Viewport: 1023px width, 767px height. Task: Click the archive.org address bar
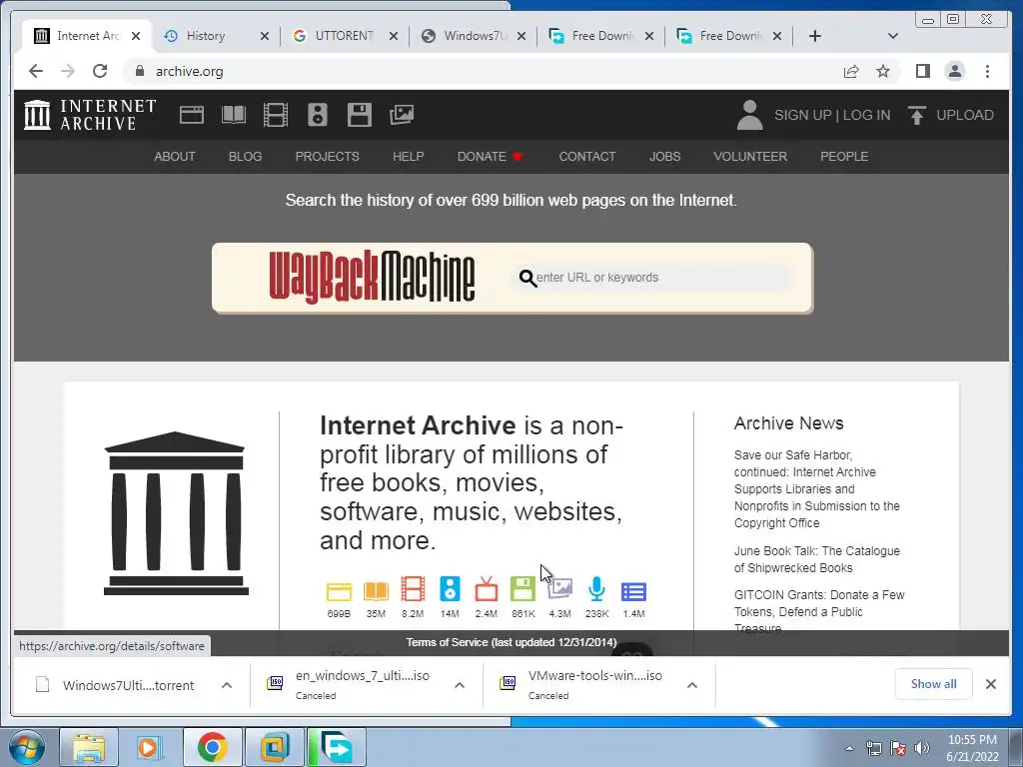coord(483,71)
